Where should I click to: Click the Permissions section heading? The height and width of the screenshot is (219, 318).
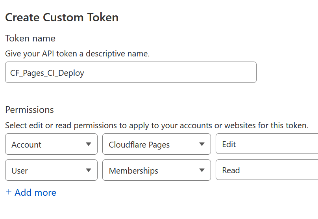point(30,110)
